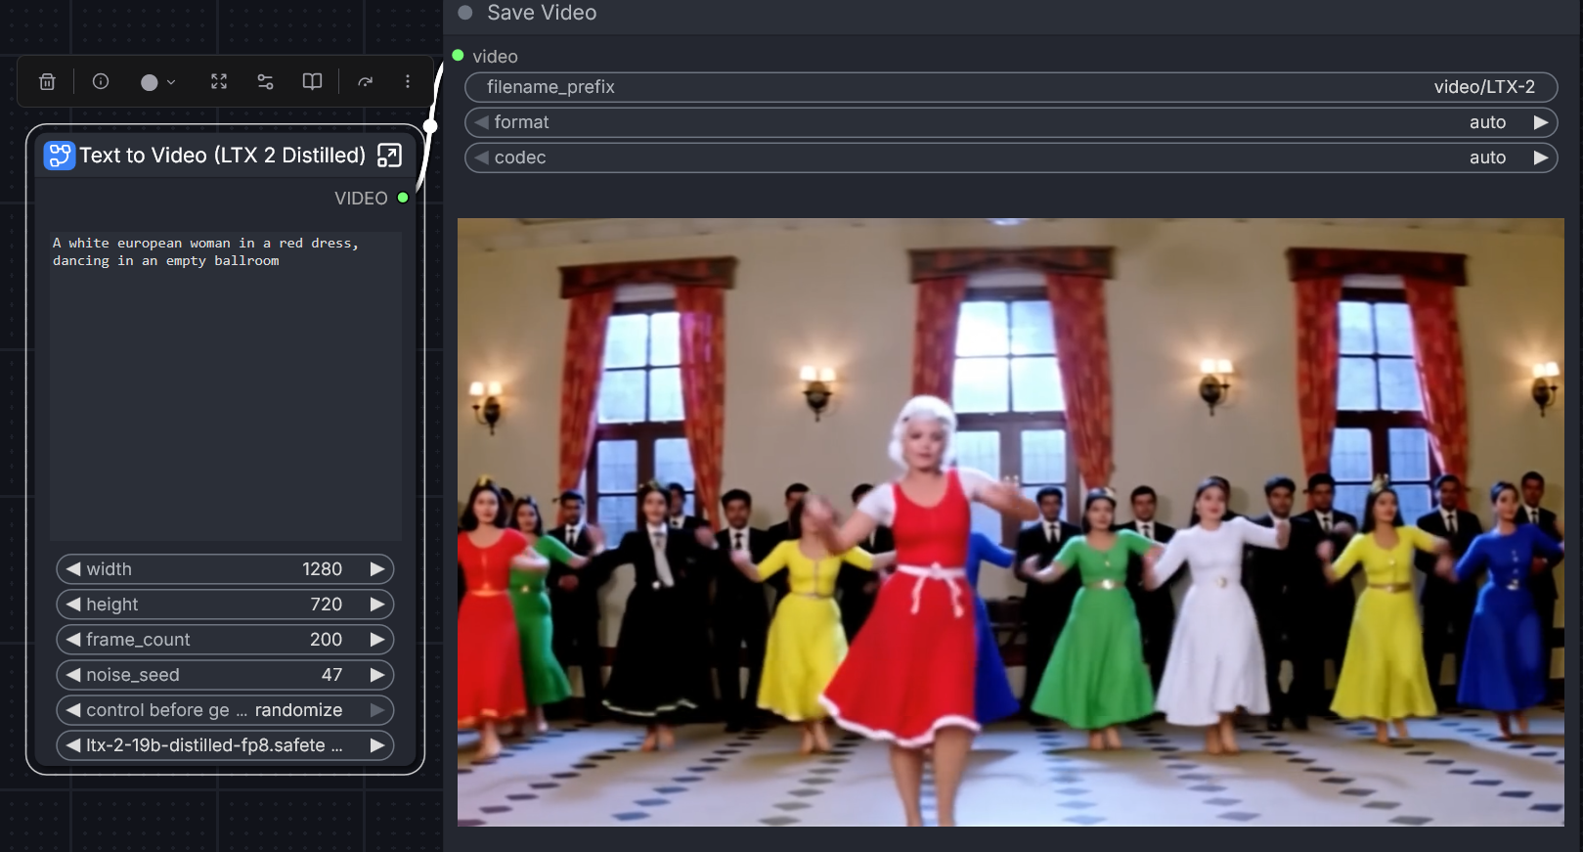Click the frame_count value 200

(327, 640)
